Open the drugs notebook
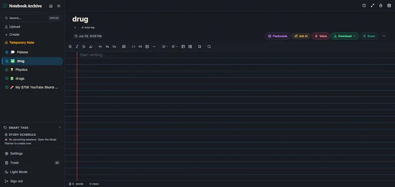Screen dimensions: 395x187 click(32, 79)
